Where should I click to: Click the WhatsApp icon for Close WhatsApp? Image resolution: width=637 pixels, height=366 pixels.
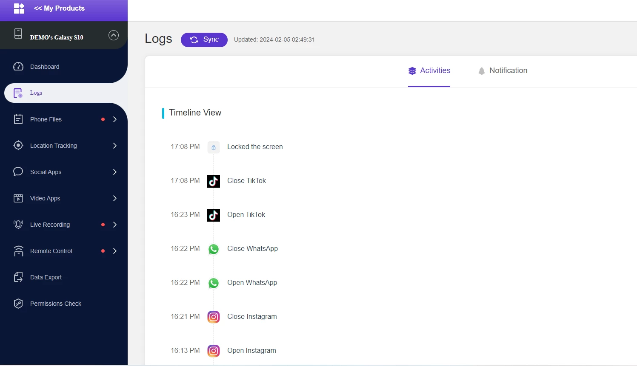point(214,249)
